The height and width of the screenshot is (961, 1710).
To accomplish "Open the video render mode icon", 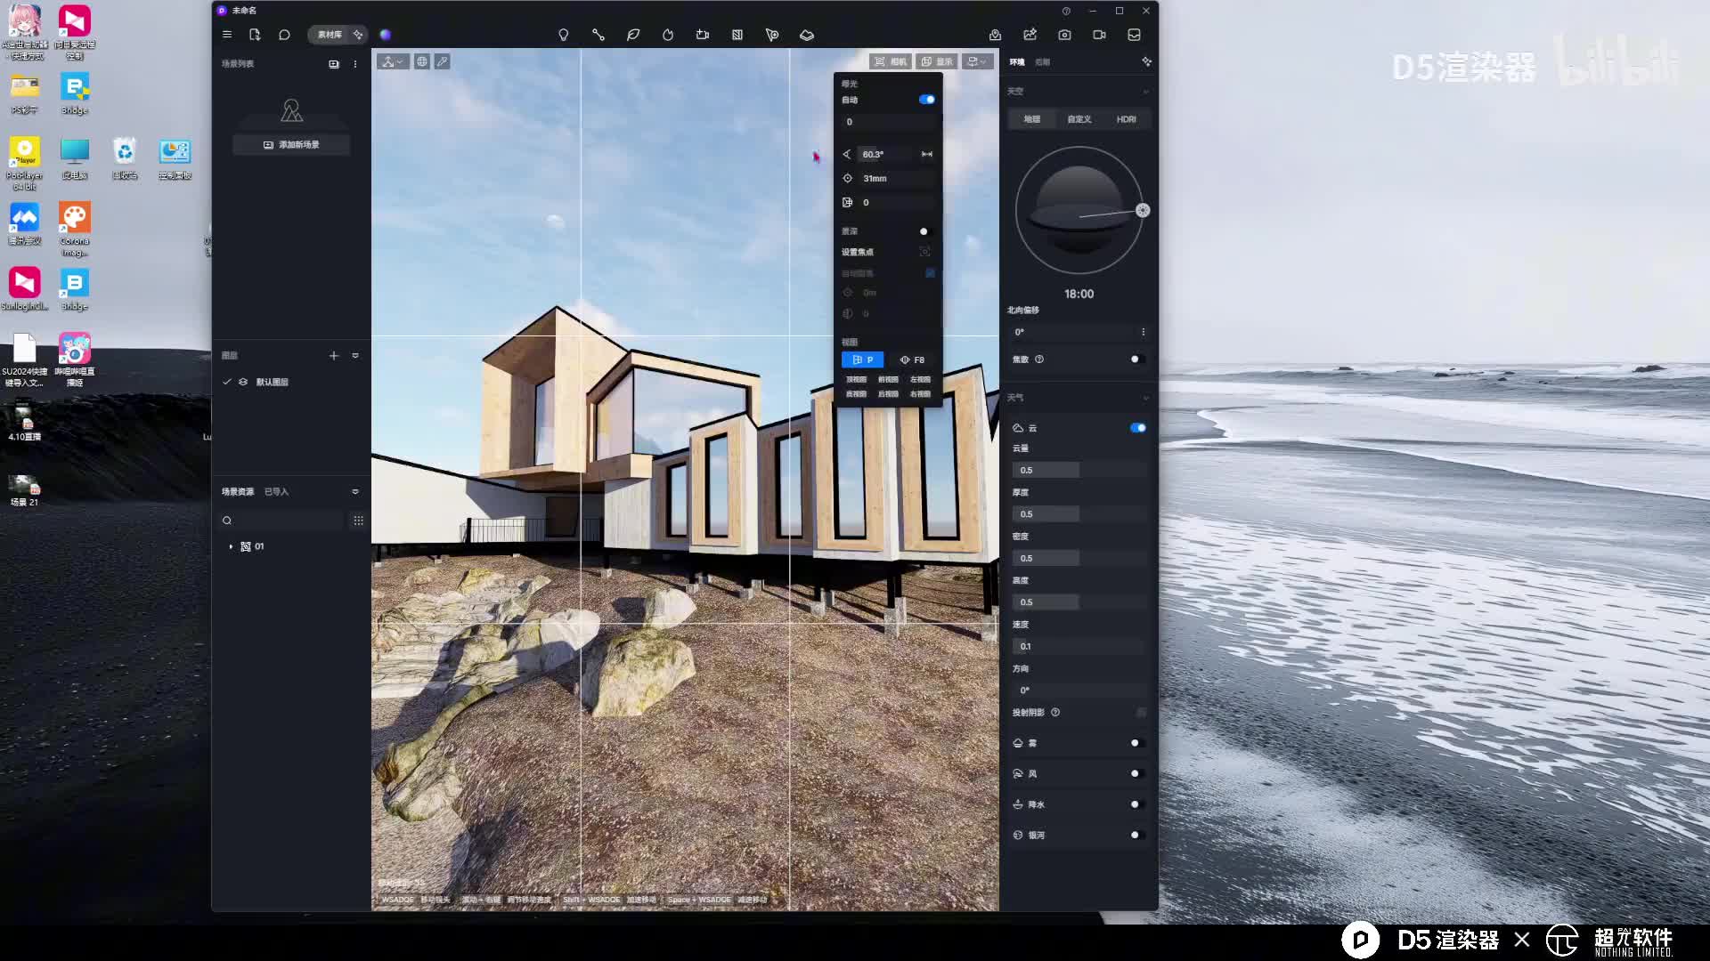I will [1099, 35].
